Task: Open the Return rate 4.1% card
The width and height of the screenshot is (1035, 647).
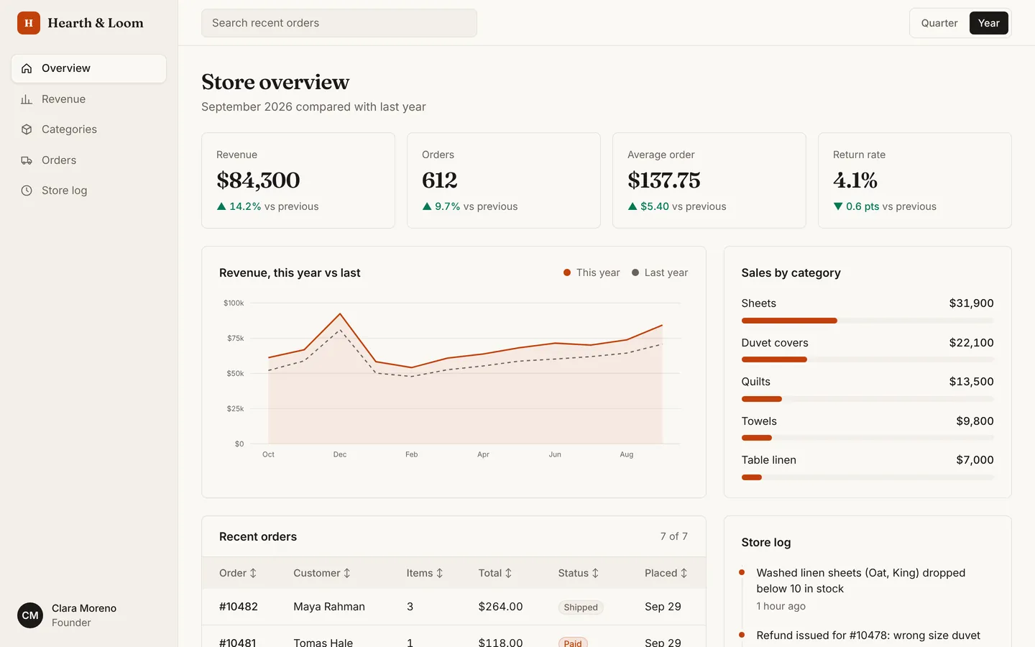Action: (915, 180)
